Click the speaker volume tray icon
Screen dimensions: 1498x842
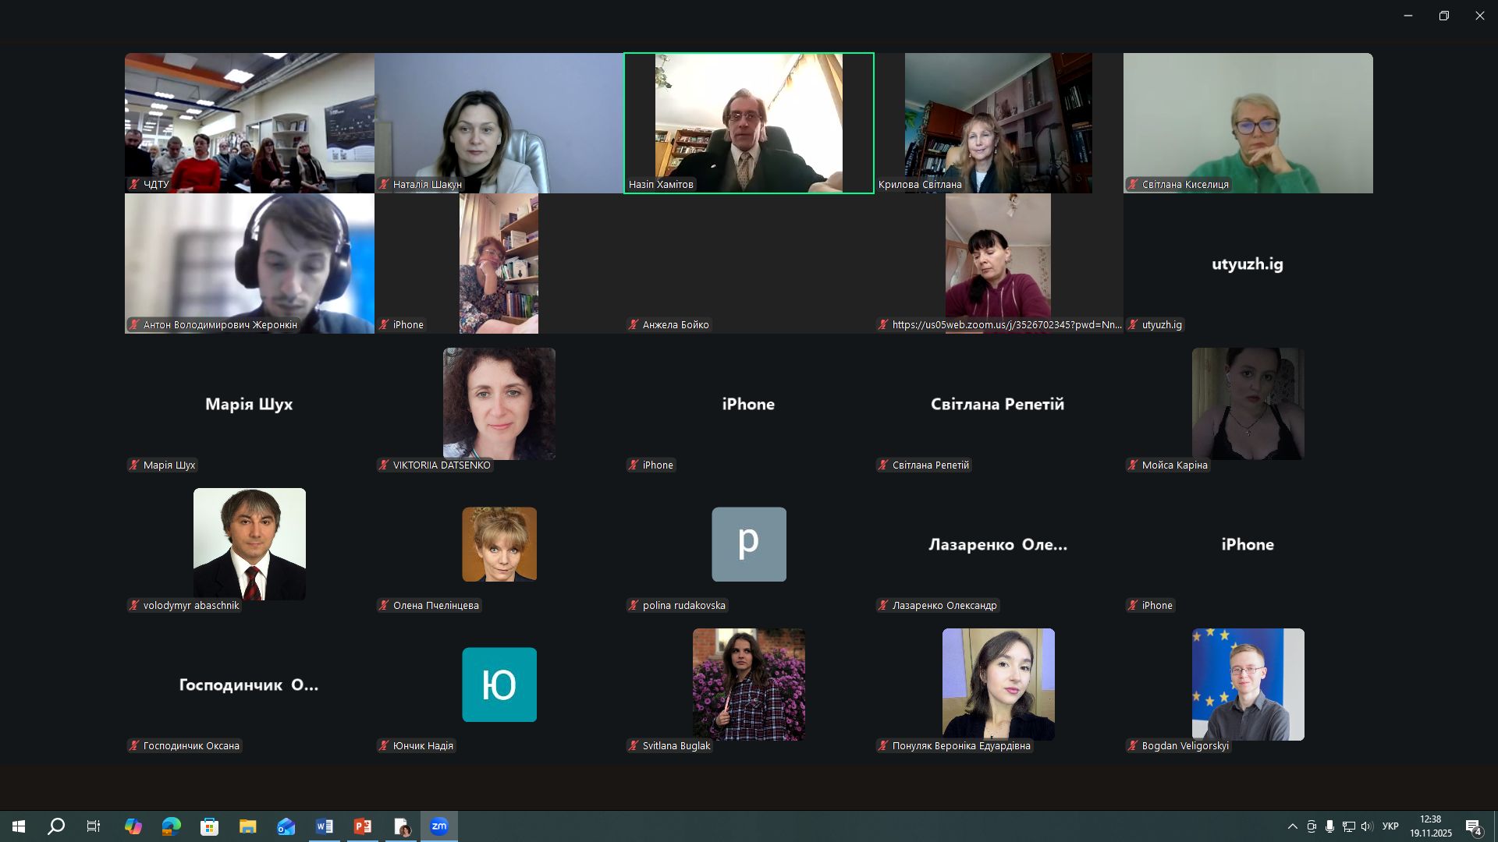click(x=1366, y=826)
